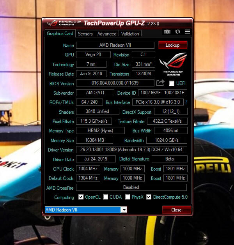Click the Die Size field 331 mm²
Viewport: 234px width, 245px height.
144,64
